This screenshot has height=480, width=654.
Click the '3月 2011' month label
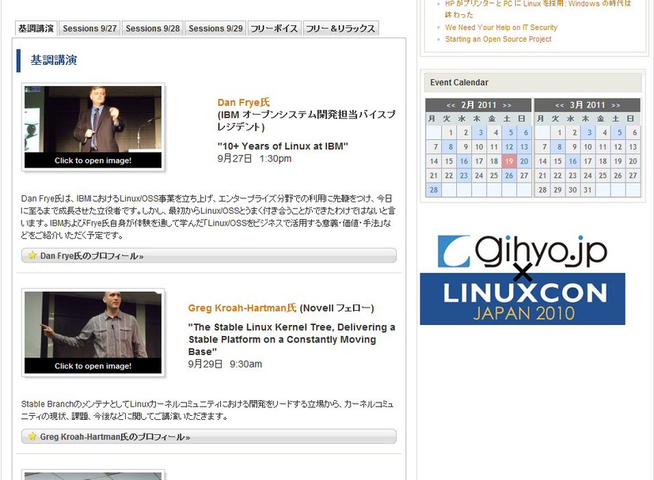click(587, 105)
